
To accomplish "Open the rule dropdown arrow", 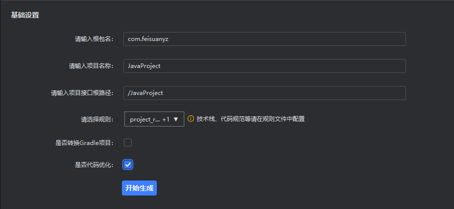I will [x=176, y=119].
